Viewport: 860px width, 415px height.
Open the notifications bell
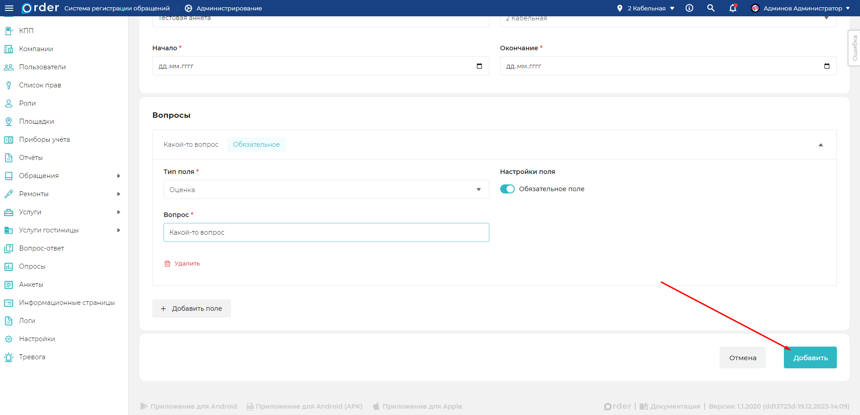click(733, 8)
